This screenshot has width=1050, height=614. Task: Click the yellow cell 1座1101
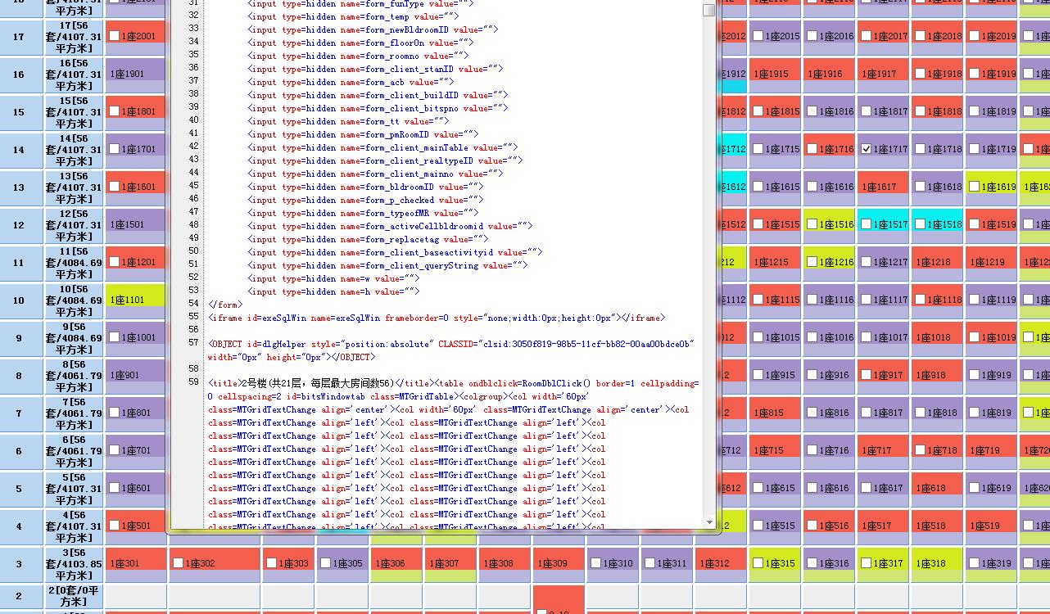tap(134, 300)
